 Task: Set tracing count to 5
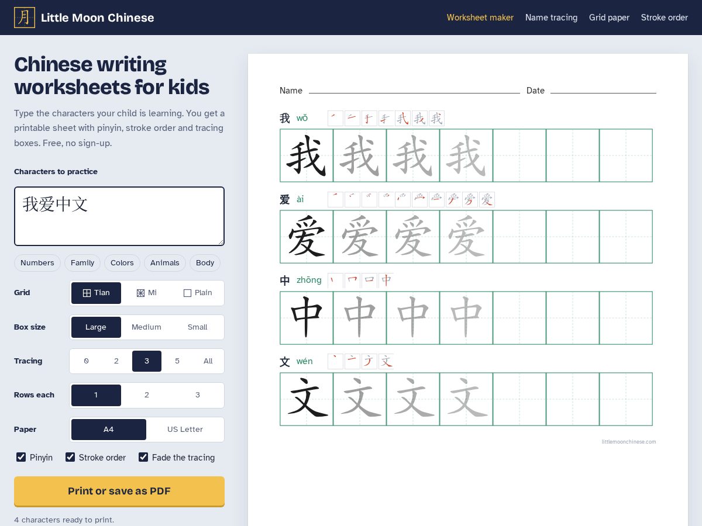pyautogui.click(x=177, y=361)
